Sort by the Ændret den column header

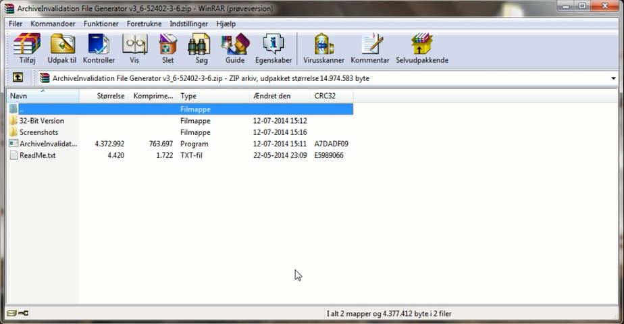point(280,96)
